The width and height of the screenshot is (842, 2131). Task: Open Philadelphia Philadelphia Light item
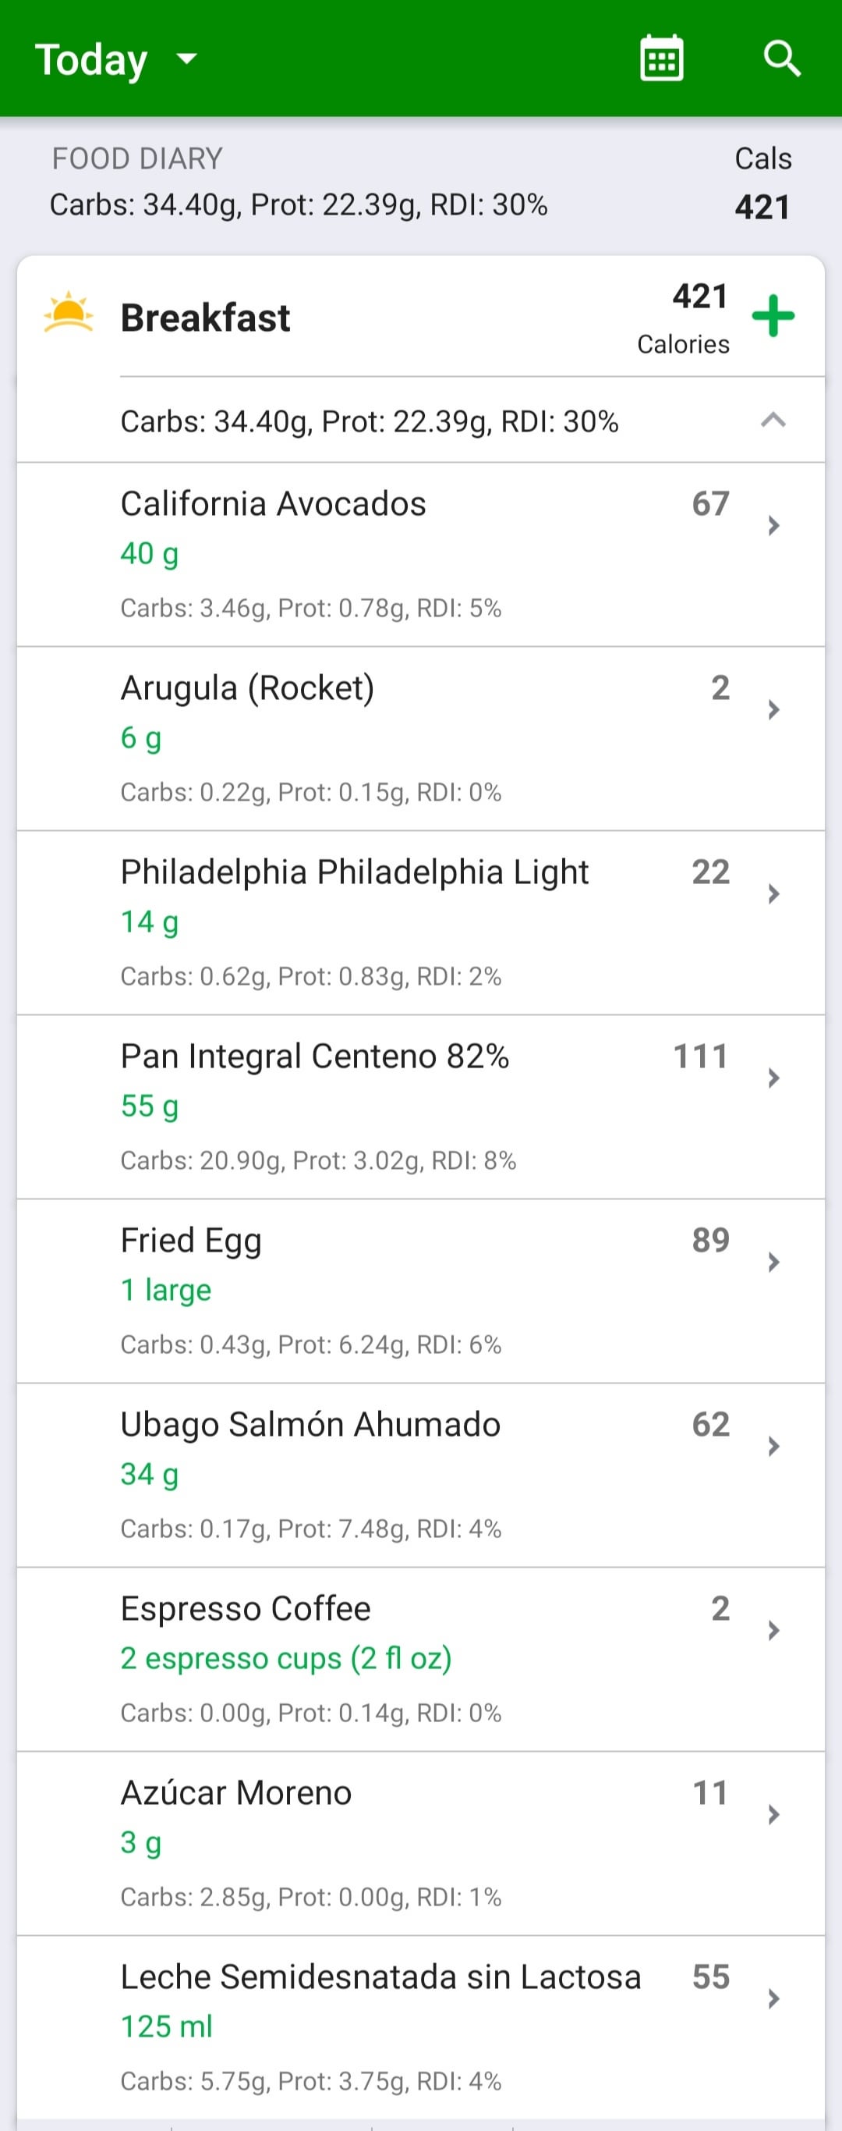pyautogui.click(x=420, y=922)
